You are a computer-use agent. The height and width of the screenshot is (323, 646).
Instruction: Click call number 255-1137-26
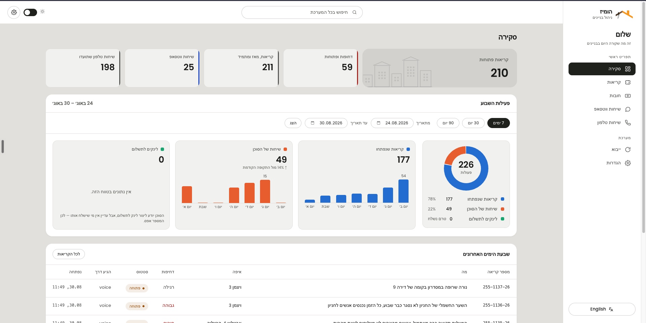pyautogui.click(x=496, y=287)
